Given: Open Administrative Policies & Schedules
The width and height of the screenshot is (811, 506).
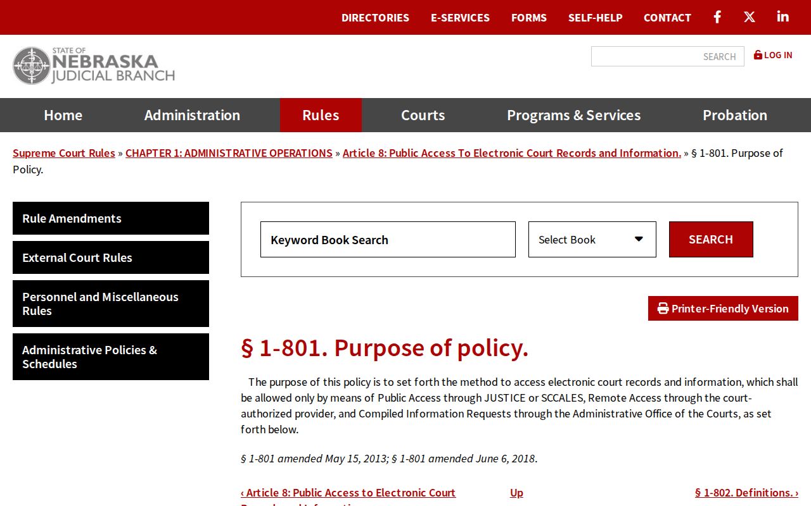Looking at the screenshot, I should (111, 357).
